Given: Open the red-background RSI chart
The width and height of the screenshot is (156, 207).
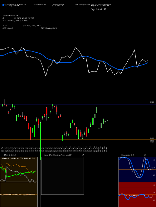Looking at the screenshot, I should click(x=137, y=194).
